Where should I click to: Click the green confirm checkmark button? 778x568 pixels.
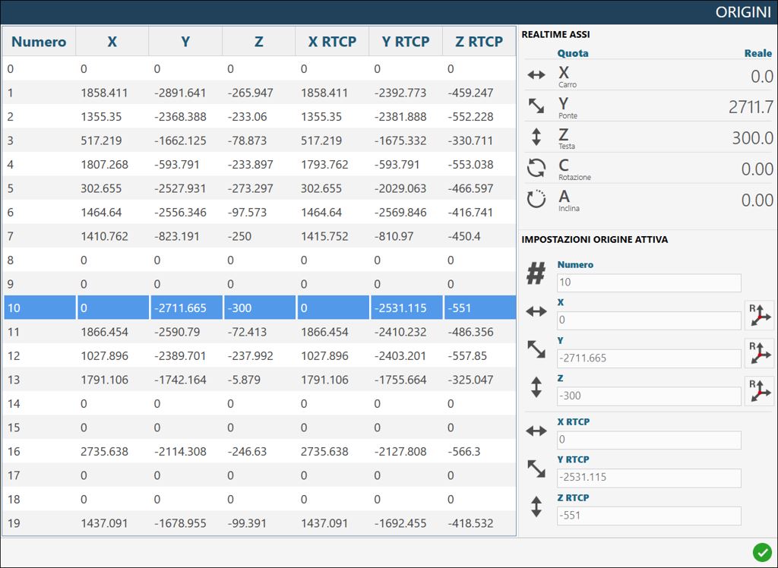coord(762,551)
